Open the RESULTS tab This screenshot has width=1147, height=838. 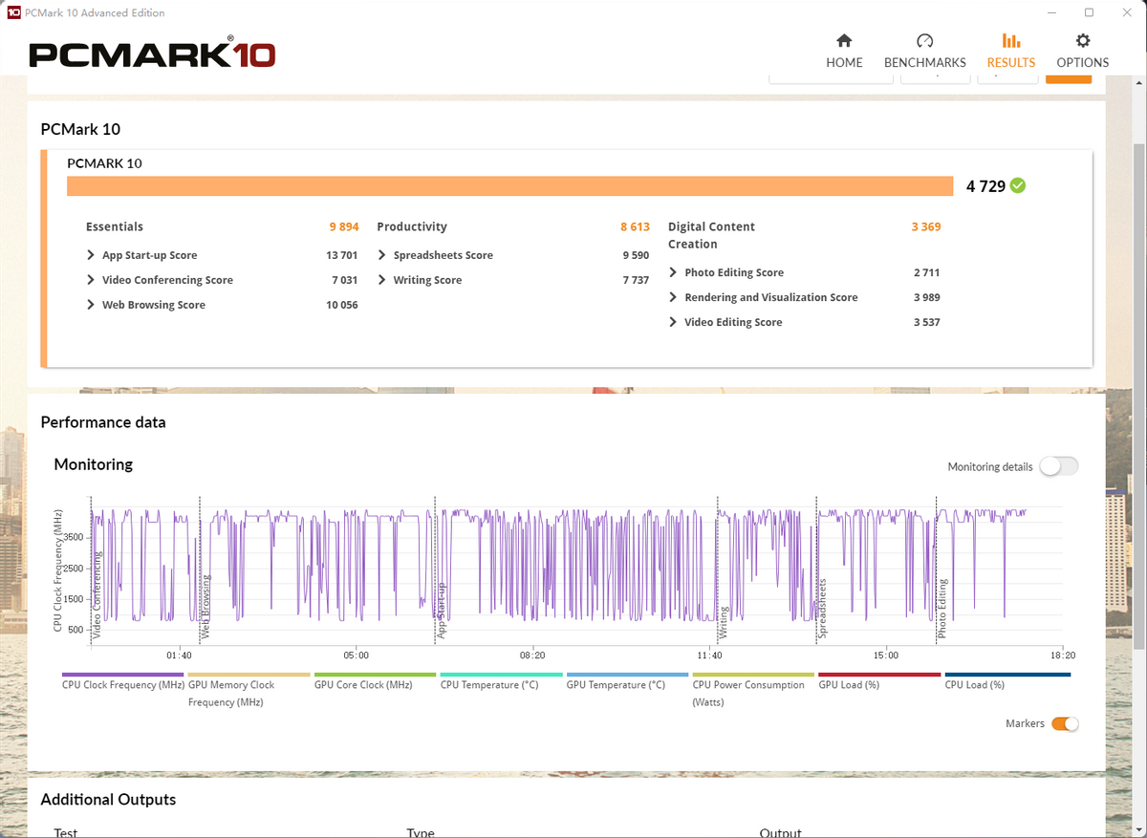coord(1010,52)
